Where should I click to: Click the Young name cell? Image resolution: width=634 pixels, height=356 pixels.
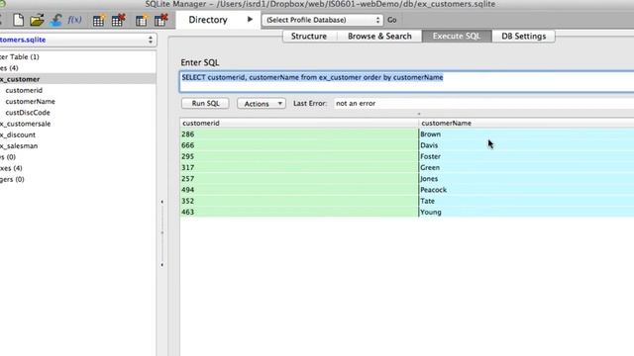tap(526, 212)
